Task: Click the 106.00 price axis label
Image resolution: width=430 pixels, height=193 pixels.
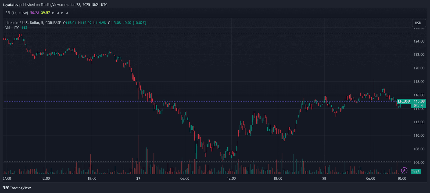Action: coord(419,163)
